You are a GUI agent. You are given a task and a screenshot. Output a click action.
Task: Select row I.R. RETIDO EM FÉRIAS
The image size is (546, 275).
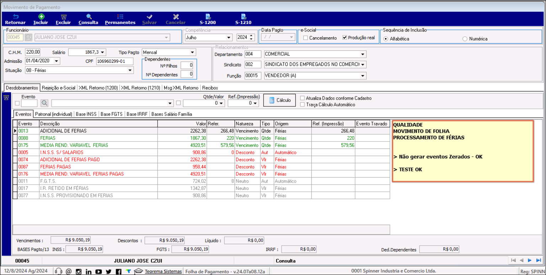coord(201,188)
